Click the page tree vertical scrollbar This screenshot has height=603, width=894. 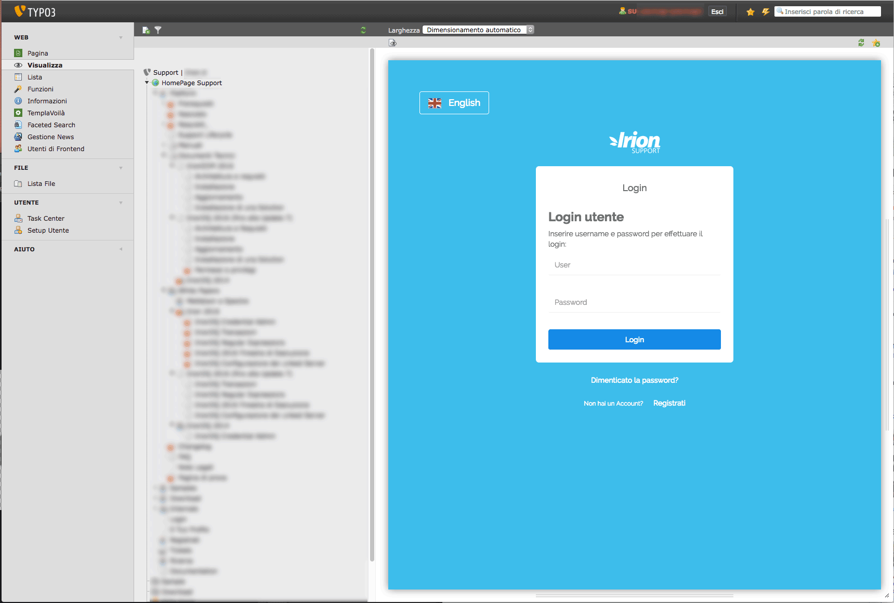pyautogui.click(x=372, y=305)
